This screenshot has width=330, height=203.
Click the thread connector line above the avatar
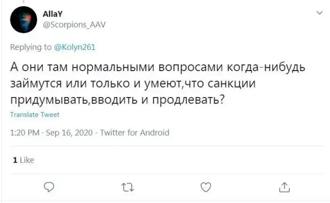point(24,2)
